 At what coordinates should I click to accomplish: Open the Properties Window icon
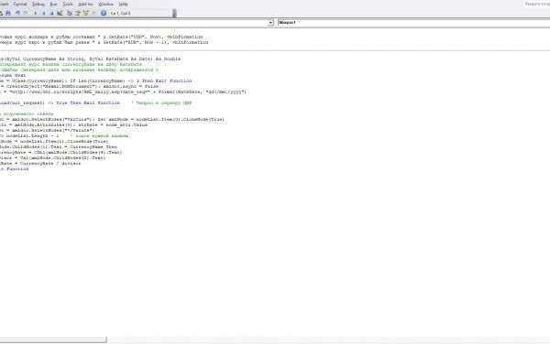click(x=78, y=13)
